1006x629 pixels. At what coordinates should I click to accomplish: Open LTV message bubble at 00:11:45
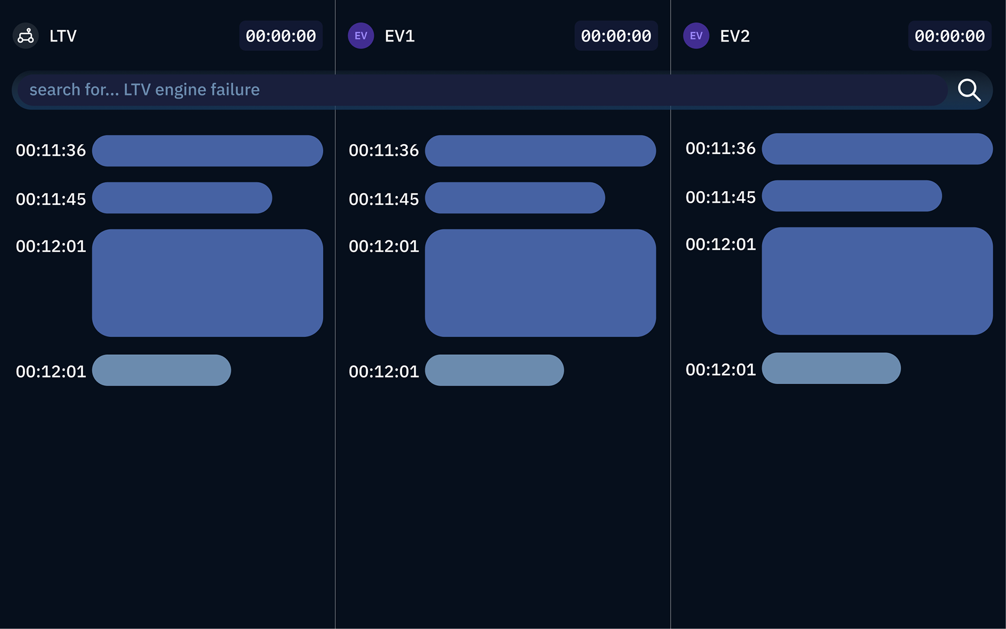(182, 198)
